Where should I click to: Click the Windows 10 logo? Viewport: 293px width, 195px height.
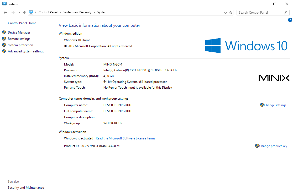point(246,46)
